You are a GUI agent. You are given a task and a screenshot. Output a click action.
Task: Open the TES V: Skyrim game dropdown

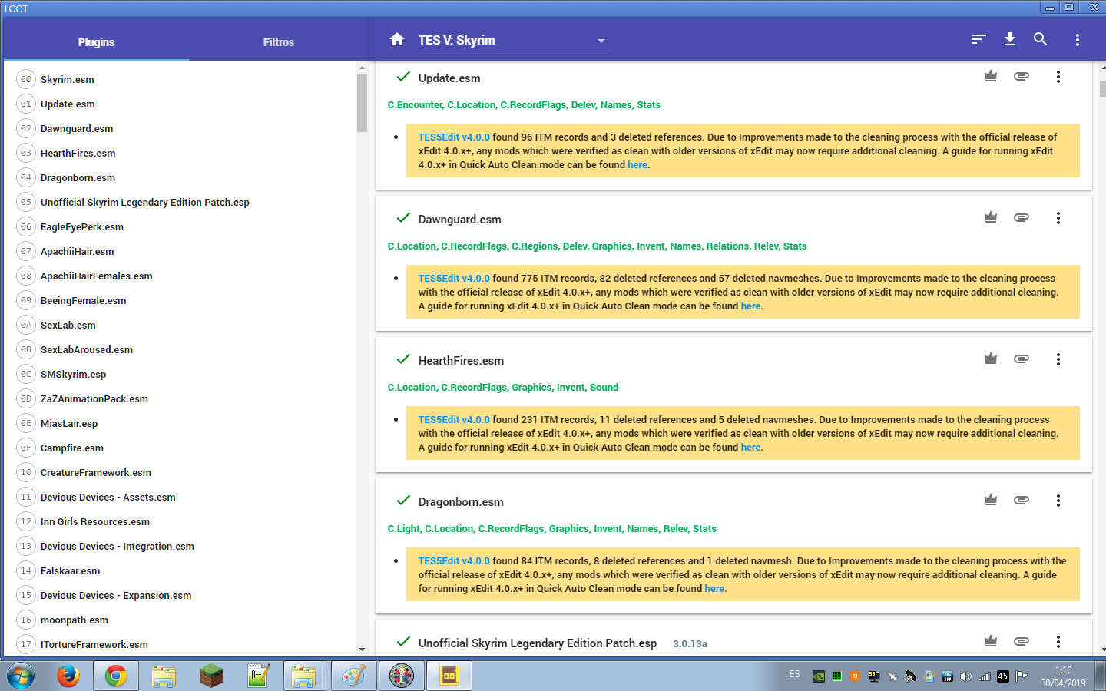[x=513, y=40]
